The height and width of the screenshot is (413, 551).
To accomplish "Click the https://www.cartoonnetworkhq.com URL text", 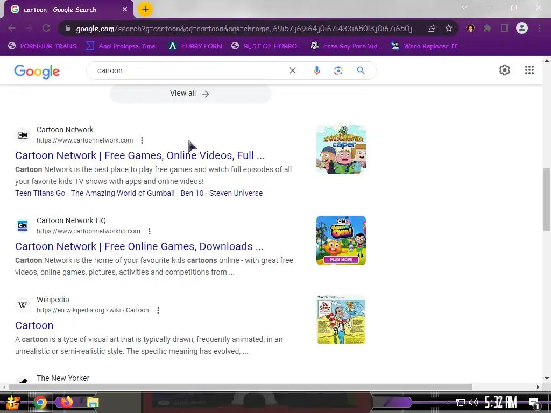I will click(x=88, y=231).
